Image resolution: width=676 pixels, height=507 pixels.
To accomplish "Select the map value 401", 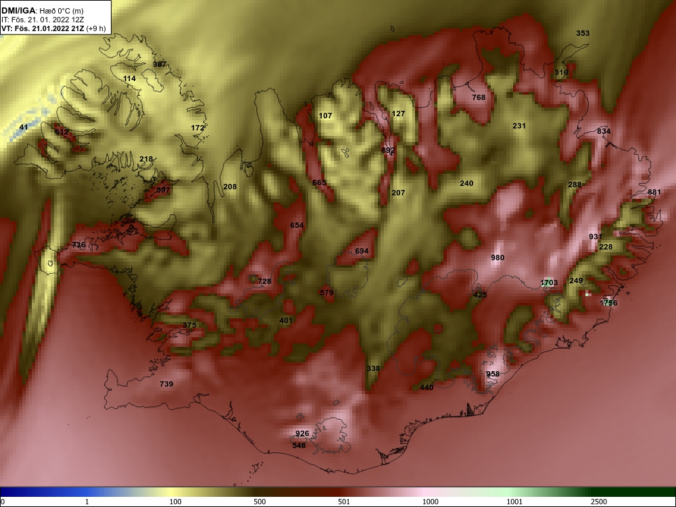I will pyautogui.click(x=286, y=320).
